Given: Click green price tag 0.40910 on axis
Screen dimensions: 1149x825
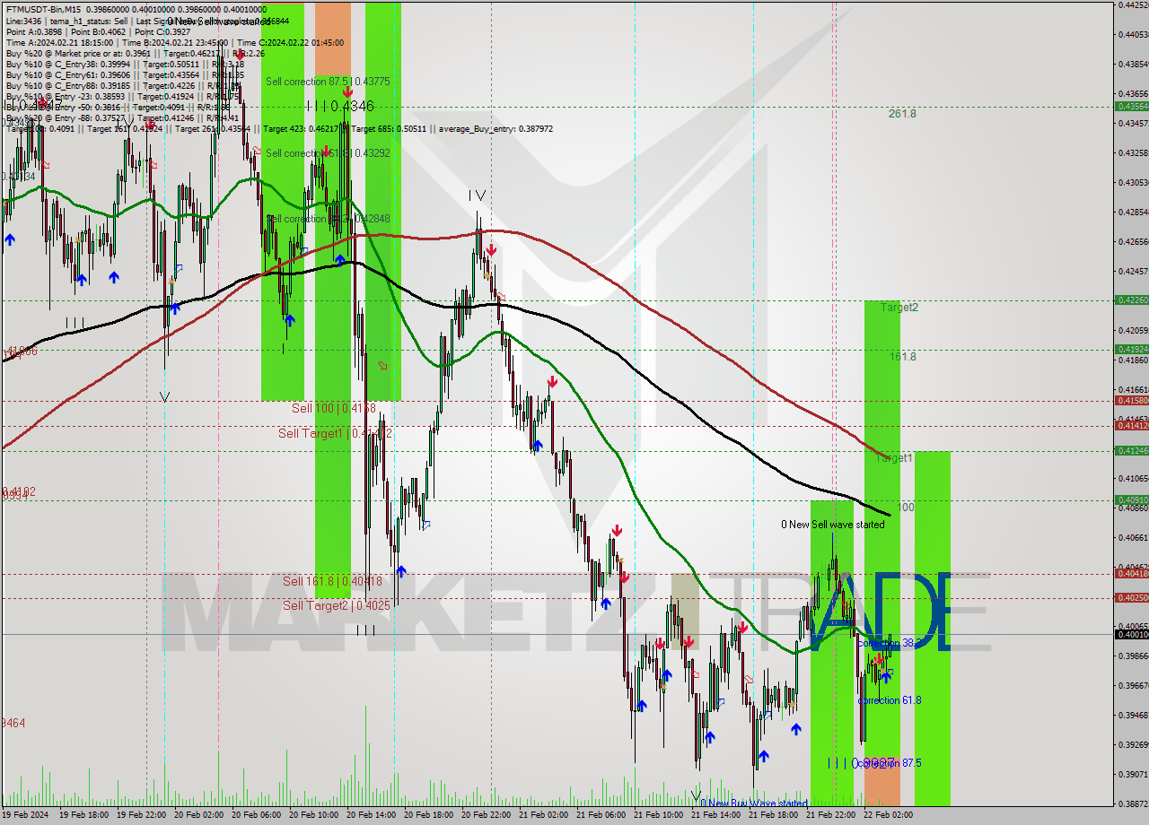Looking at the screenshot, I should [x=1131, y=499].
